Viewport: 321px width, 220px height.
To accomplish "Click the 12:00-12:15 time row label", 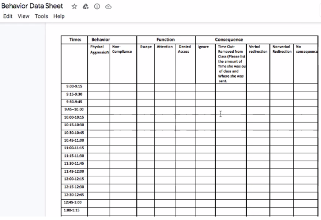I will [74, 179].
